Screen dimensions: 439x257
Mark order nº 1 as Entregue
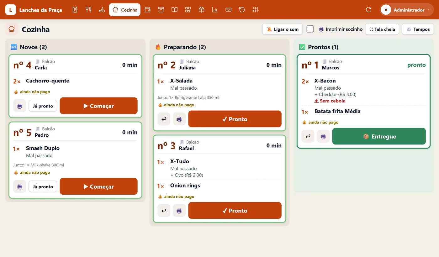[x=379, y=136]
